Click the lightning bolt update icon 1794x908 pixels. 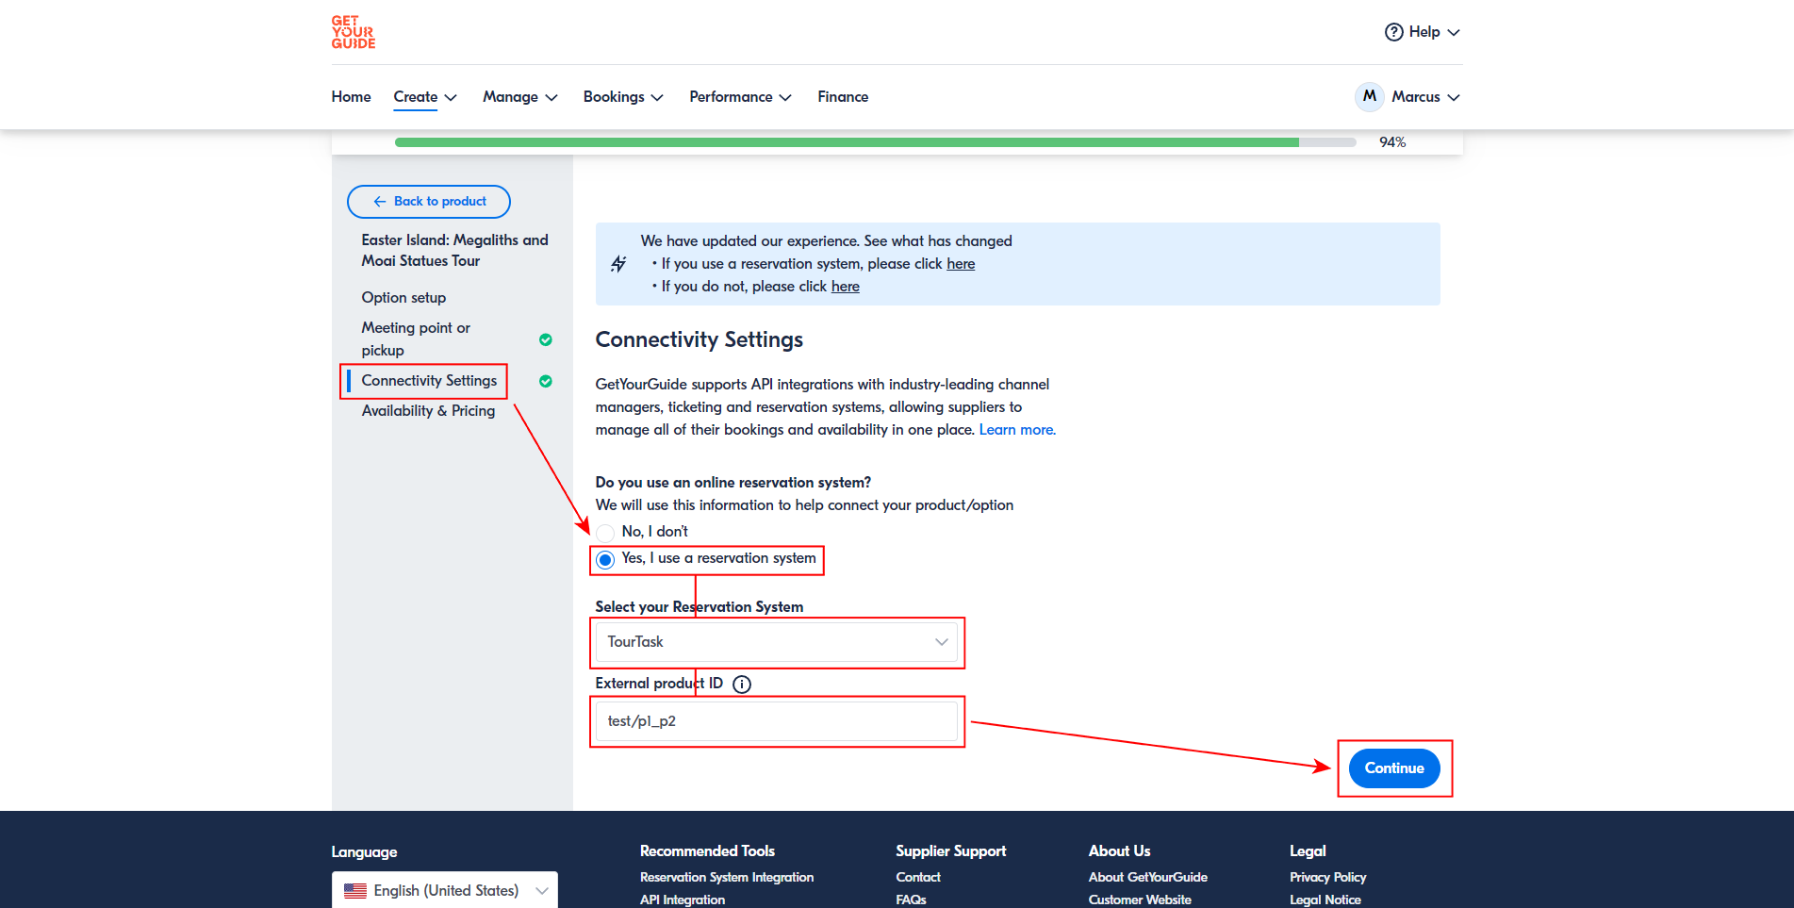tap(618, 264)
